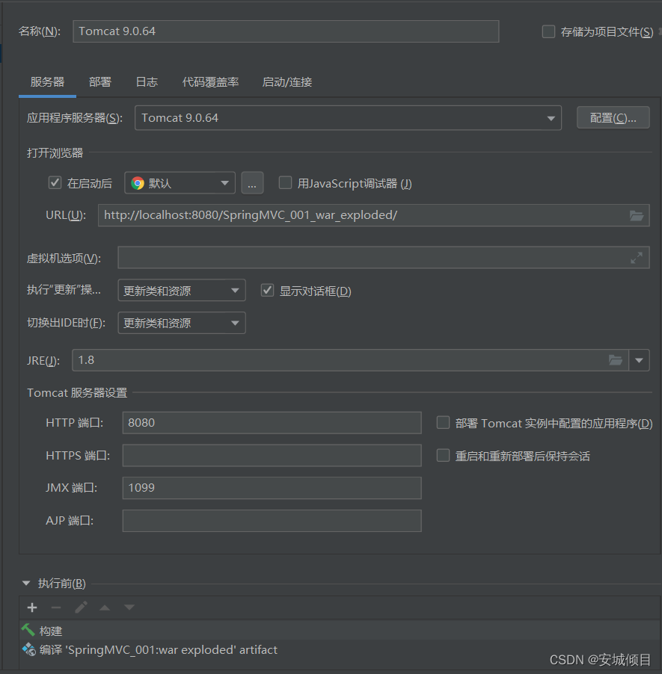This screenshot has width=662, height=674.
Task: Click the empty HTTPS 端口 field
Action: tap(272, 455)
